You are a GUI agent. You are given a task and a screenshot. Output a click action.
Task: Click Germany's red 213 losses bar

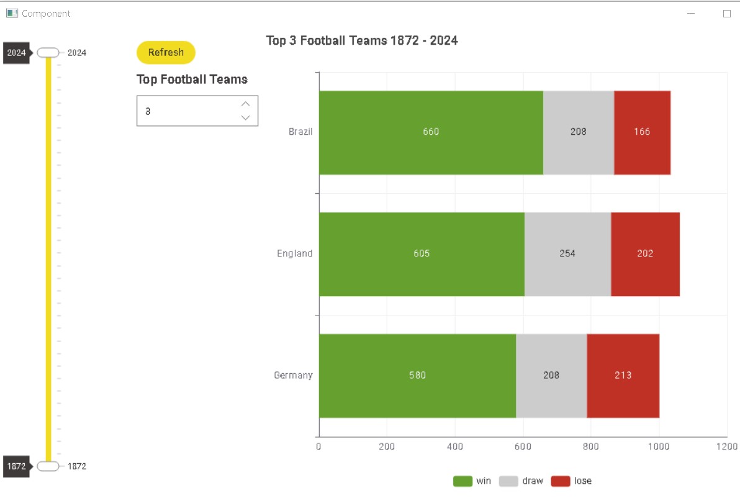pyautogui.click(x=623, y=376)
